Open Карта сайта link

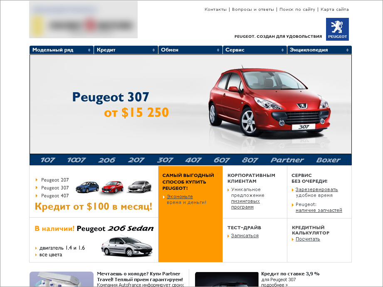click(x=335, y=10)
